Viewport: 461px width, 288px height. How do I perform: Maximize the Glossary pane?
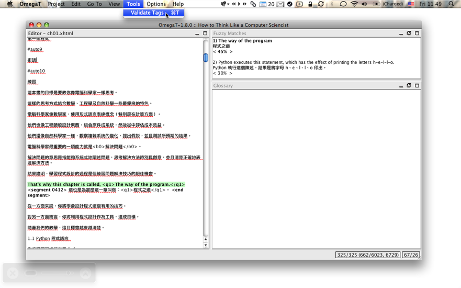click(x=417, y=86)
